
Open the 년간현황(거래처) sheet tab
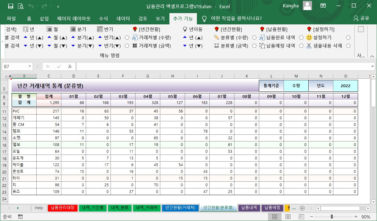tap(180, 208)
